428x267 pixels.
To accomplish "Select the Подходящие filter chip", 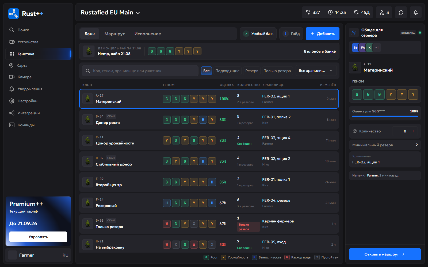I will (x=227, y=71).
